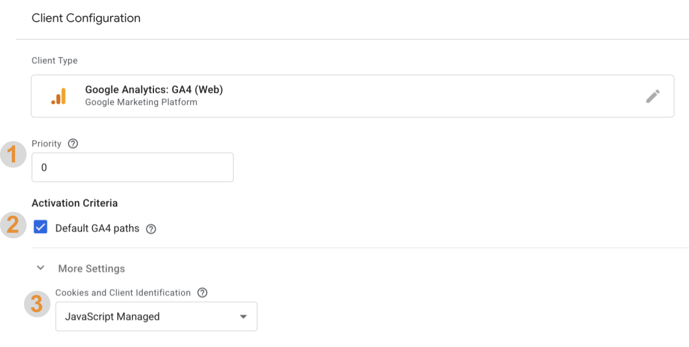Click the chevron on the Cookies identification selector

pyautogui.click(x=243, y=316)
